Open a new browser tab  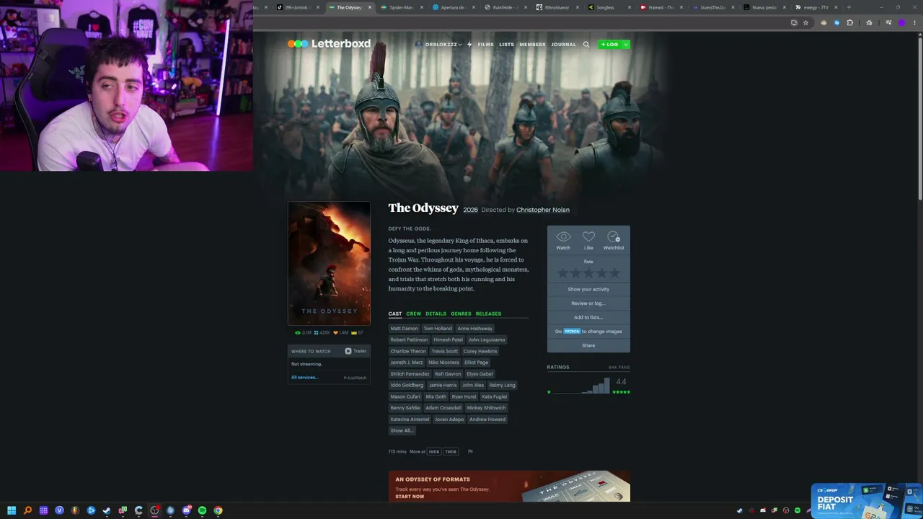[849, 7]
